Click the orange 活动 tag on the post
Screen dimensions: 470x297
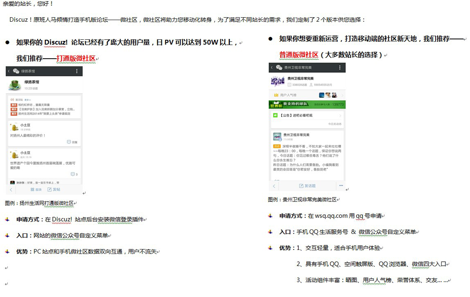(277, 146)
